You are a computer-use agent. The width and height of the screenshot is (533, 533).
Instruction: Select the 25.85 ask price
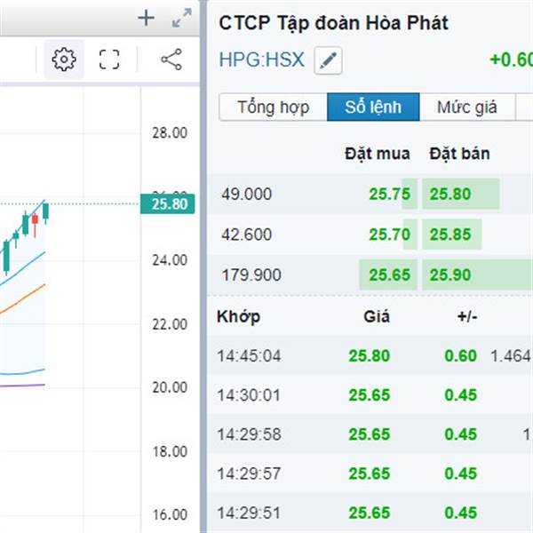tap(450, 235)
